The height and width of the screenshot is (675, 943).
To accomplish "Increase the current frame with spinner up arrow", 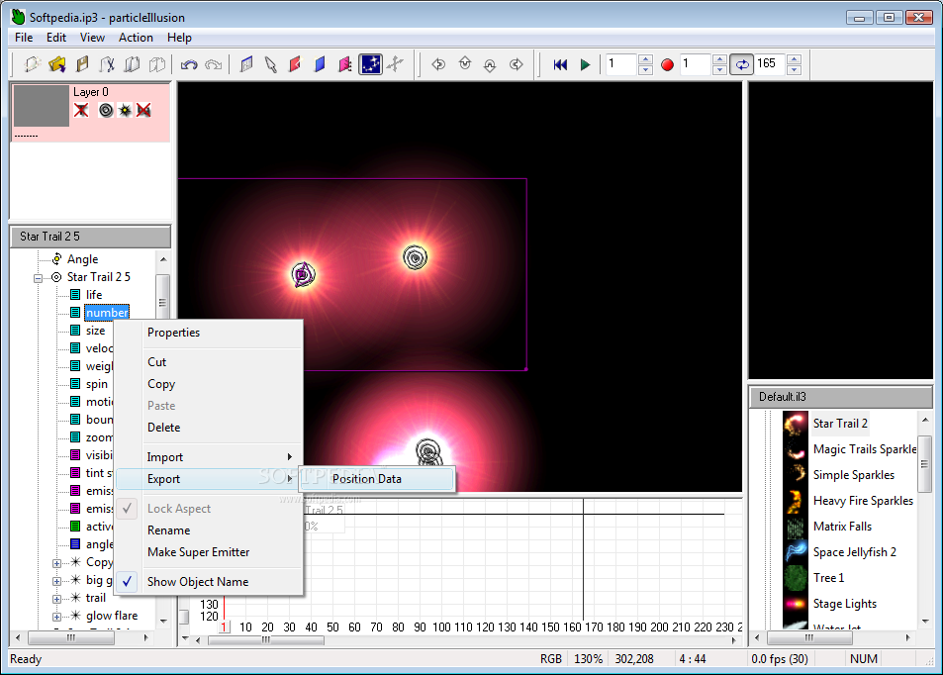I will 645,59.
